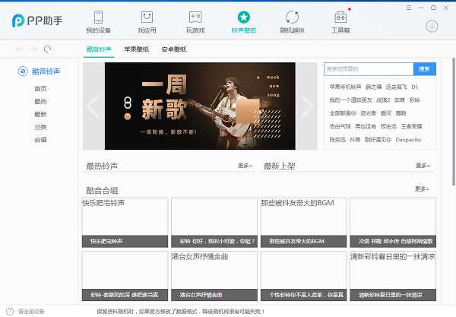The image size is (456, 317).
Task: Open the 彩铃 你好，我叫小可爱 album card
Action: (x=214, y=223)
